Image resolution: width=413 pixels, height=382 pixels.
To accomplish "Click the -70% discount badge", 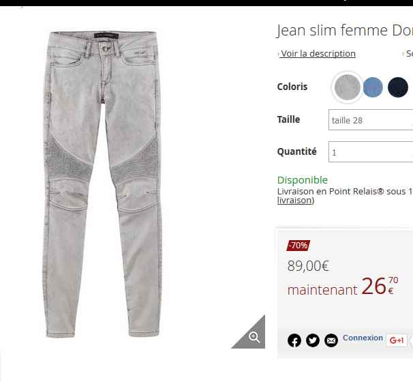I will pos(298,246).
